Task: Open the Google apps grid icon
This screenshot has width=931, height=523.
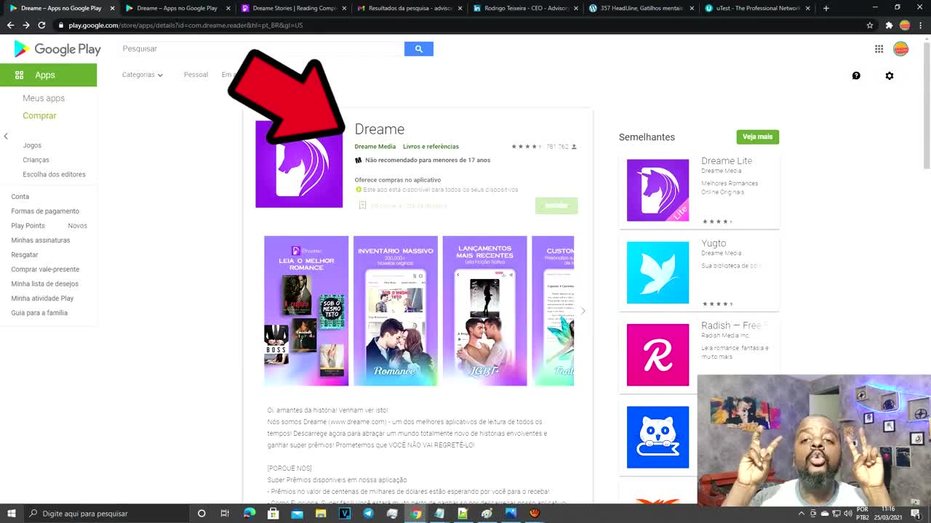Action: [879, 49]
